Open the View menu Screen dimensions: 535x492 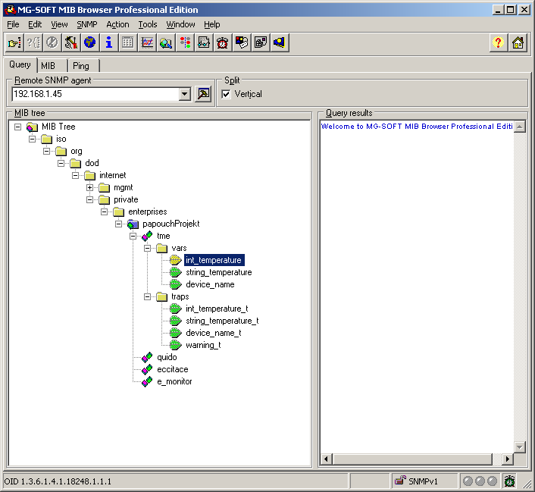coord(59,24)
